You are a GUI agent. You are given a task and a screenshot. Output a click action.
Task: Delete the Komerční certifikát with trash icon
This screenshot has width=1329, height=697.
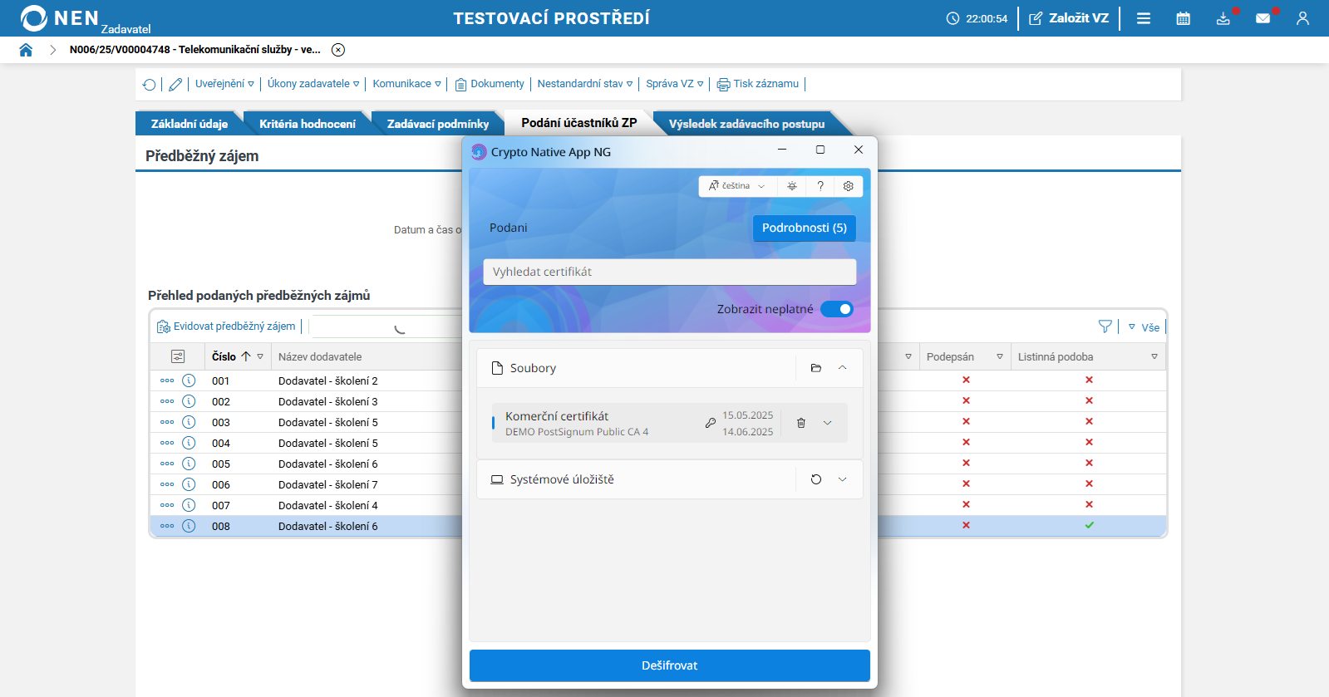801,423
